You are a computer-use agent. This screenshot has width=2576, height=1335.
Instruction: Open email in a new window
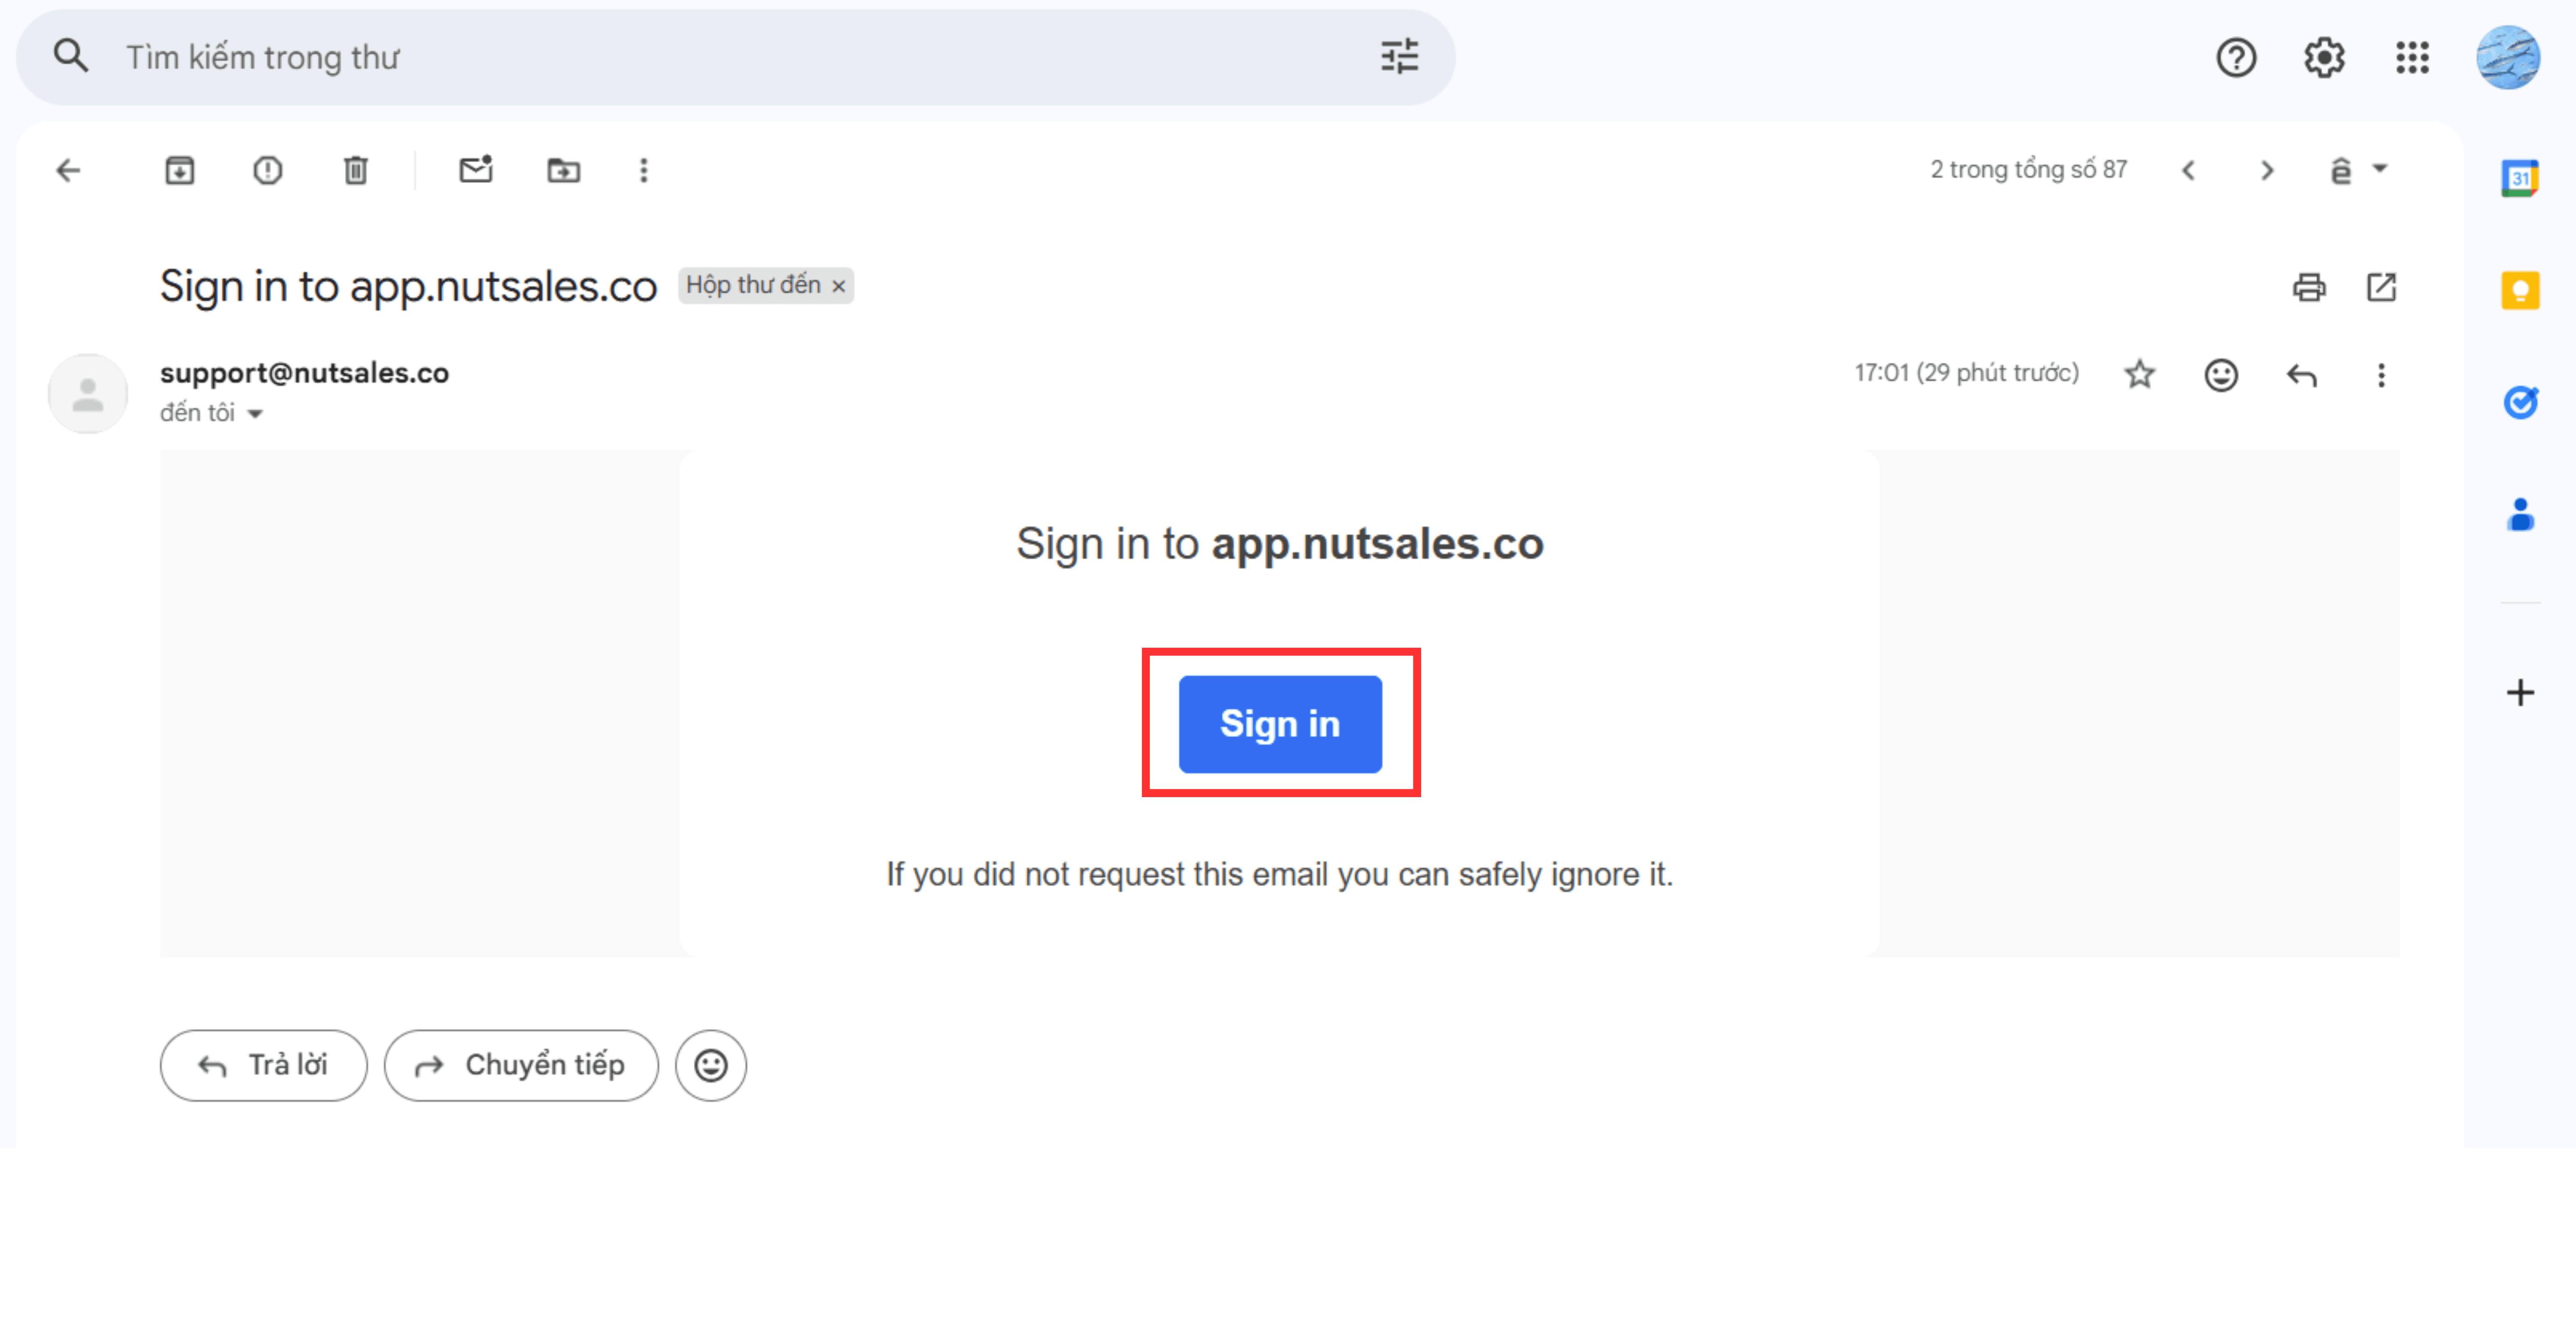(x=2381, y=288)
